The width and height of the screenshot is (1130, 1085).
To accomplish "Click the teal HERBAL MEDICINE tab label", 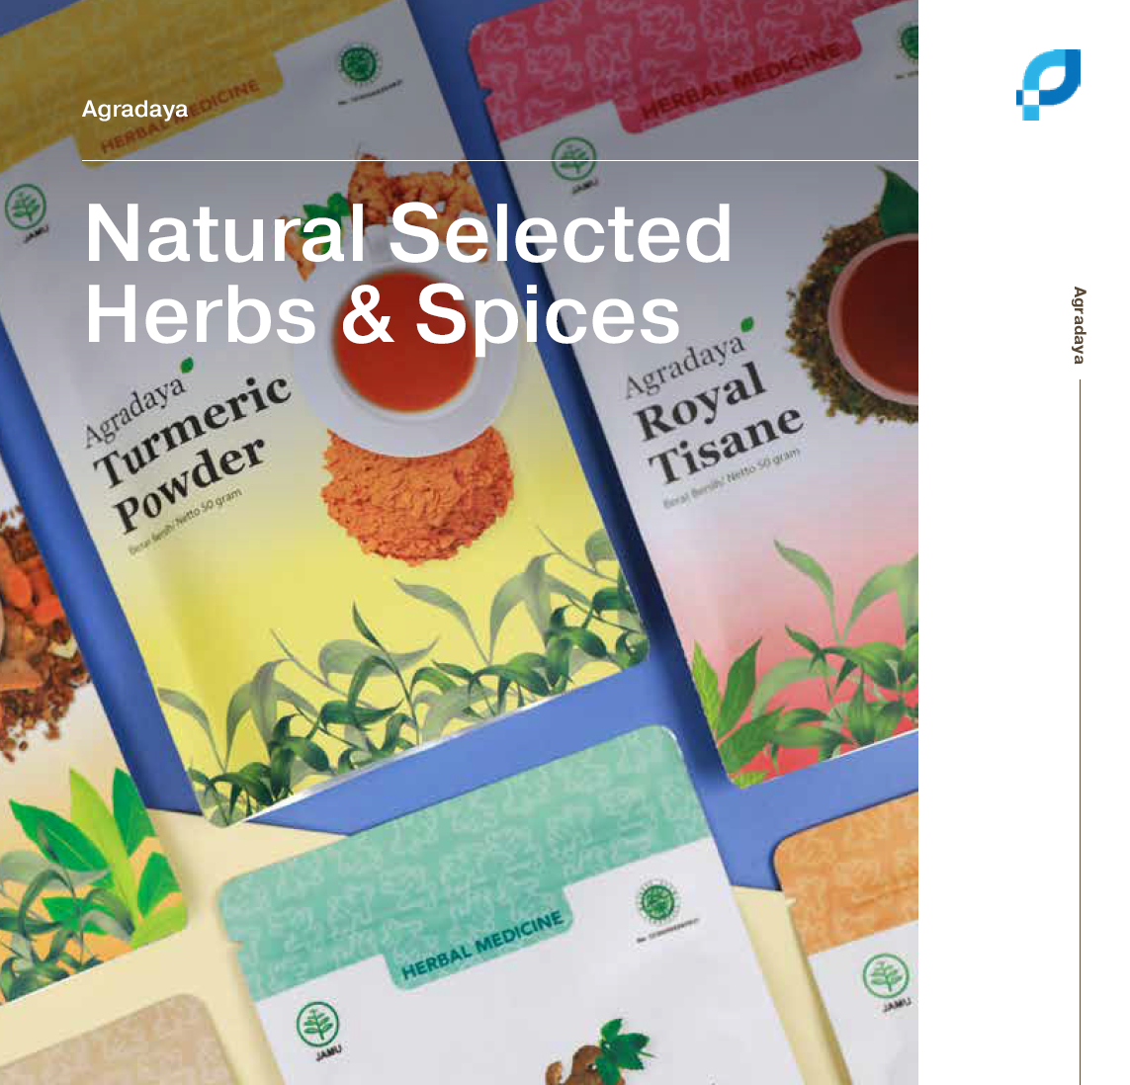I will [482, 946].
